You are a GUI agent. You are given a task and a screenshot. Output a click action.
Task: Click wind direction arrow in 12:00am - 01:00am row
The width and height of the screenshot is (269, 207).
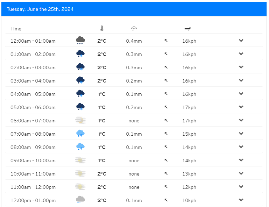[x=166, y=41]
